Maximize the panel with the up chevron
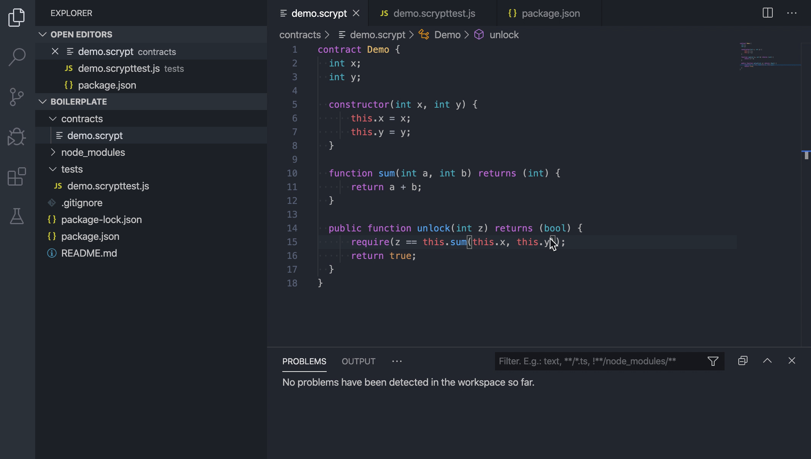The image size is (811, 459). tap(767, 361)
